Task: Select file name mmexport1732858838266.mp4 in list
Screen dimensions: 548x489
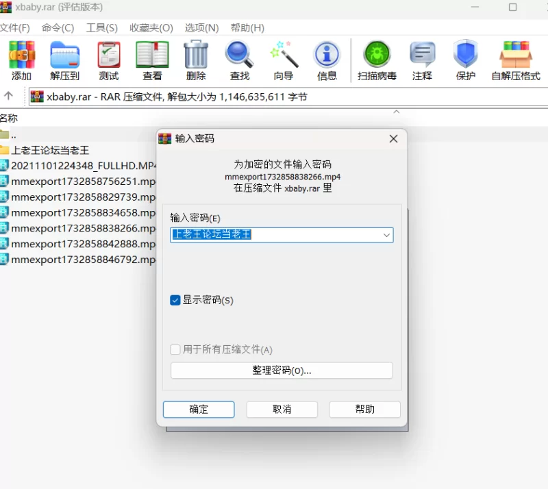Action: [x=83, y=228]
